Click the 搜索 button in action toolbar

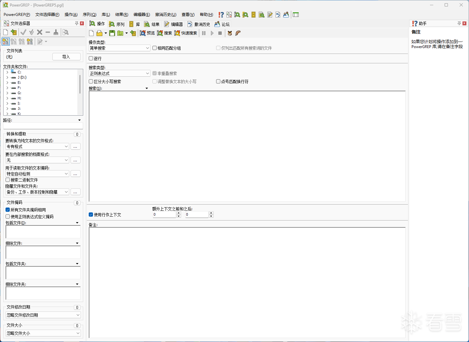click(x=164, y=33)
